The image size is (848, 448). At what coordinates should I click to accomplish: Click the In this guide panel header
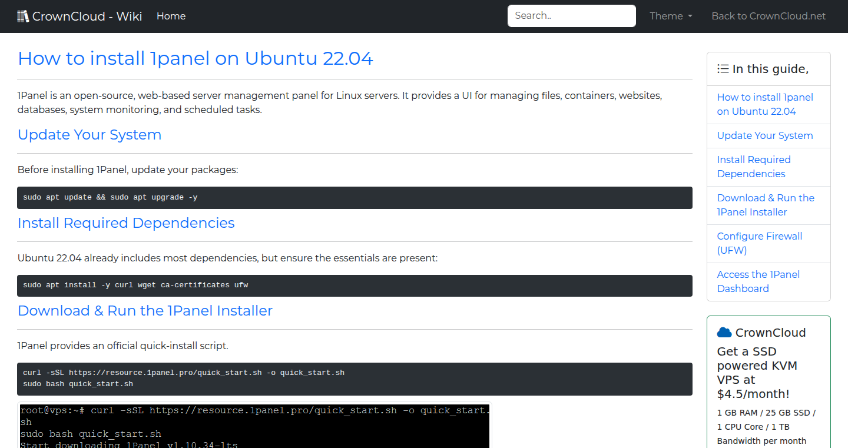768,69
